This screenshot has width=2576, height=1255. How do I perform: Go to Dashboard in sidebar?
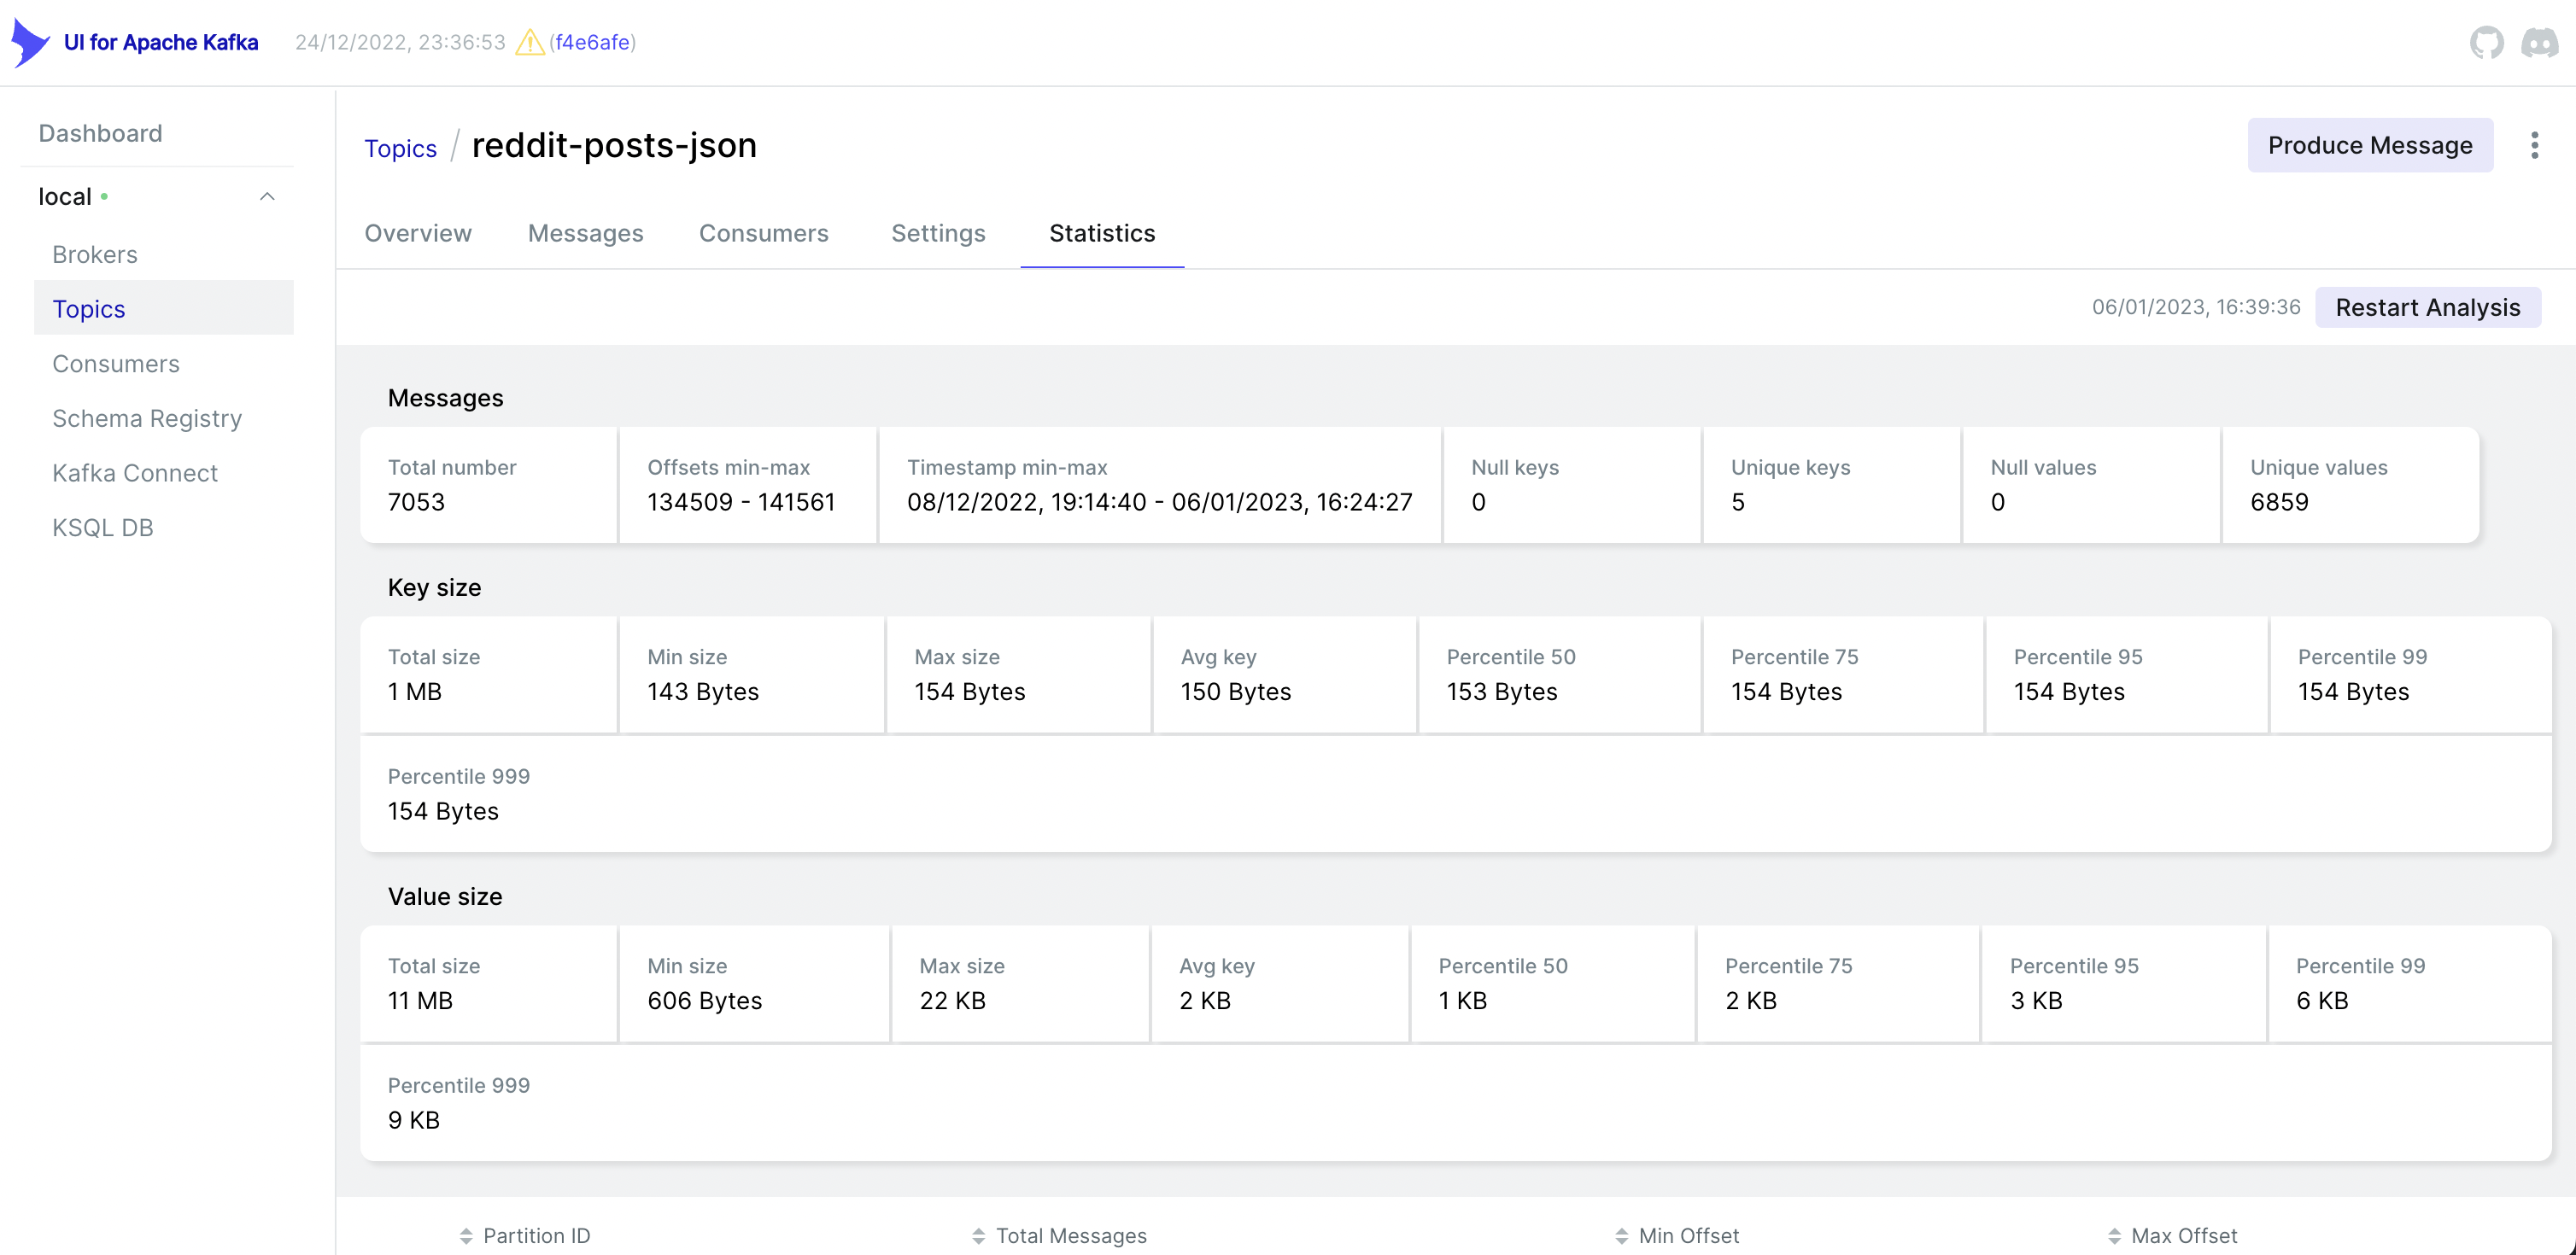(100, 133)
